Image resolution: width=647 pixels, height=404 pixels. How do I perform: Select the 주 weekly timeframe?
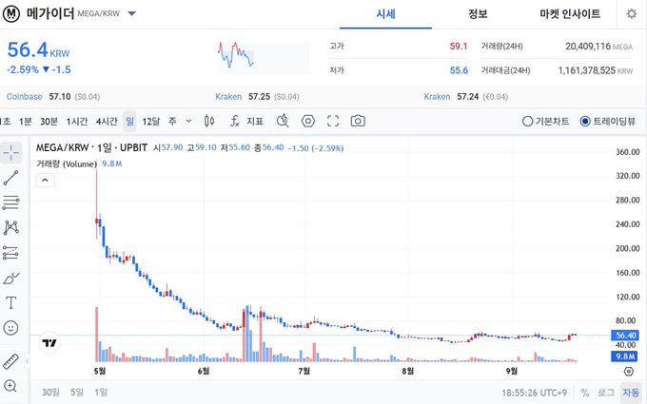(x=172, y=122)
